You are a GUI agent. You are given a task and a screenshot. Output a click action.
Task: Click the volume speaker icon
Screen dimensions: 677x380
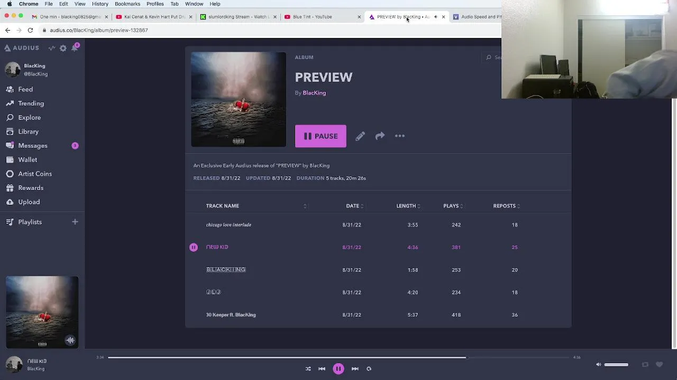click(598, 365)
